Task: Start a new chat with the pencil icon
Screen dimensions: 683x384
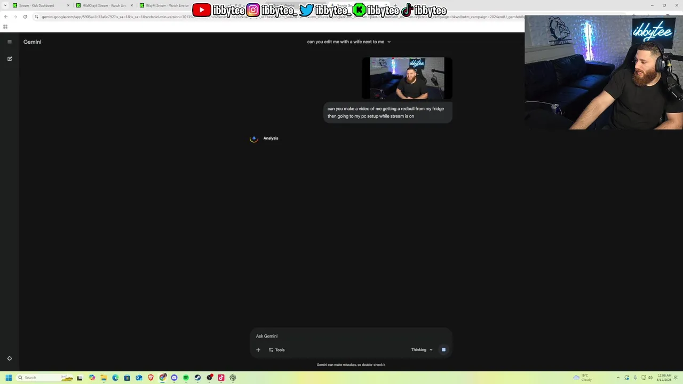Action: 9,59
